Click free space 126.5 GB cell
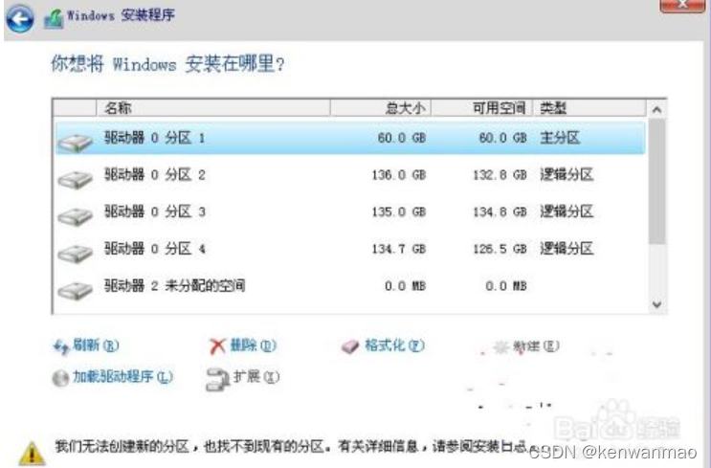711x468 pixels. 500,249
